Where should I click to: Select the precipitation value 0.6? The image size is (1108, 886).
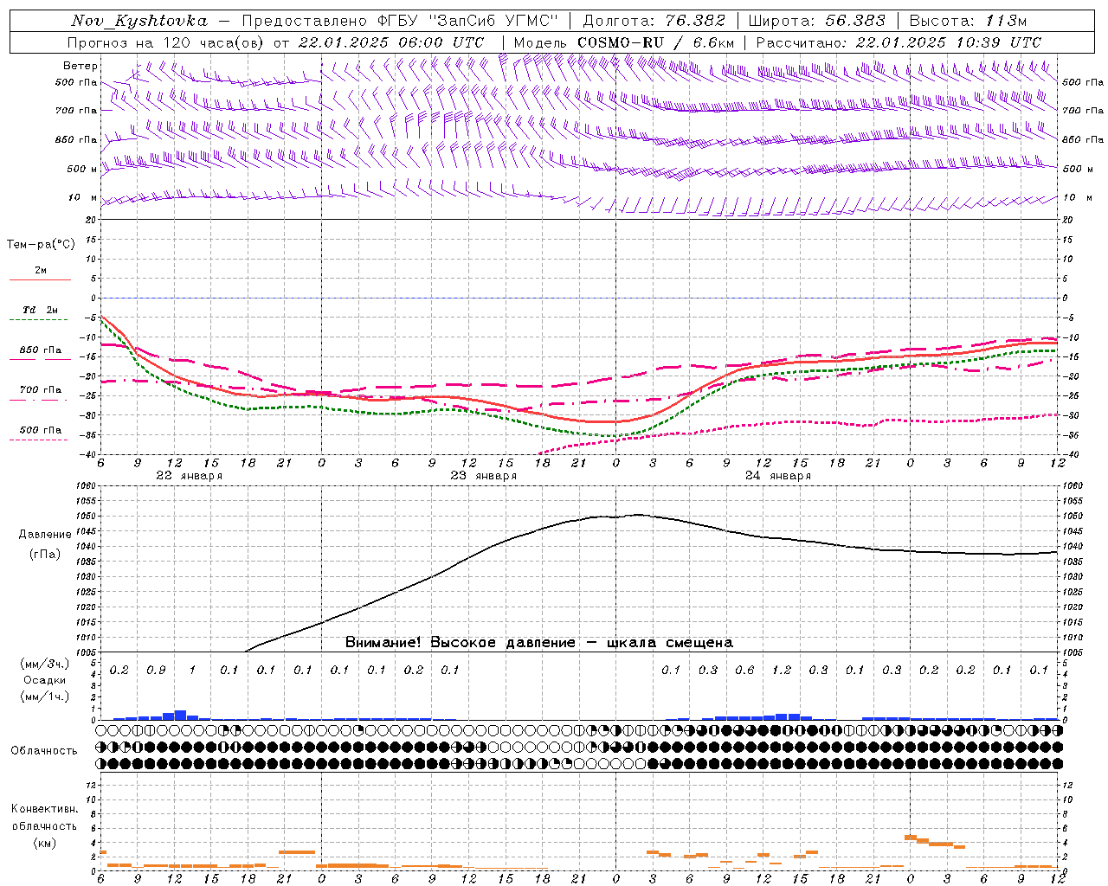(744, 671)
